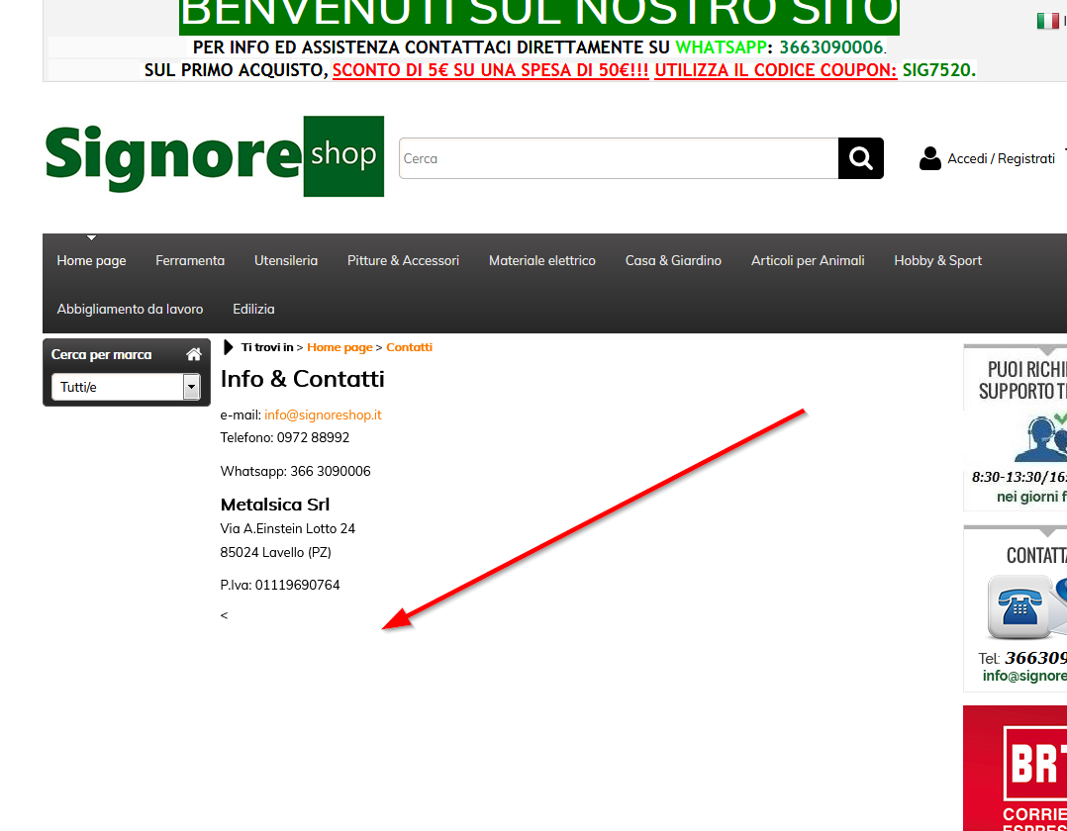Open the Materiale elettrico category
1067x831 pixels.
coord(541,260)
